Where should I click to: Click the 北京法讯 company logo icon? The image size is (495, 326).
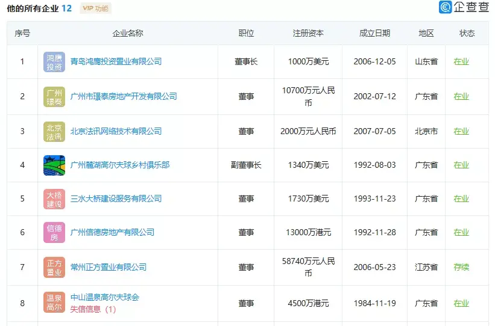click(x=54, y=132)
